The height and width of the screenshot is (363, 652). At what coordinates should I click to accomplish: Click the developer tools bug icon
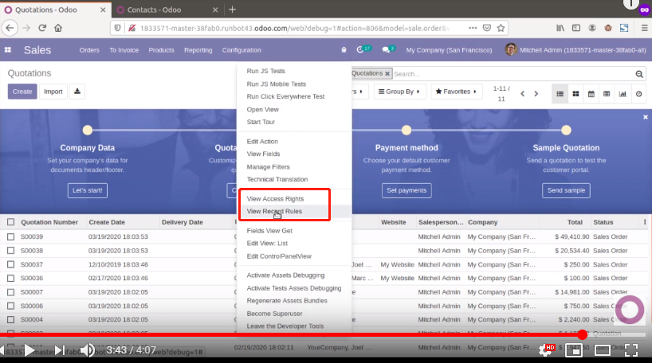[344, 50]
